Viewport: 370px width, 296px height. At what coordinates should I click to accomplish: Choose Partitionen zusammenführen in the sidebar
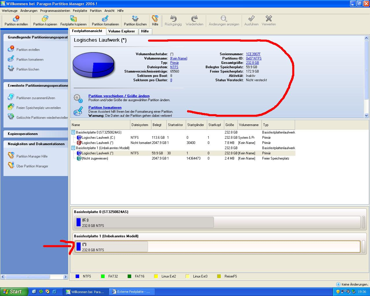click(x=36, y=98)
